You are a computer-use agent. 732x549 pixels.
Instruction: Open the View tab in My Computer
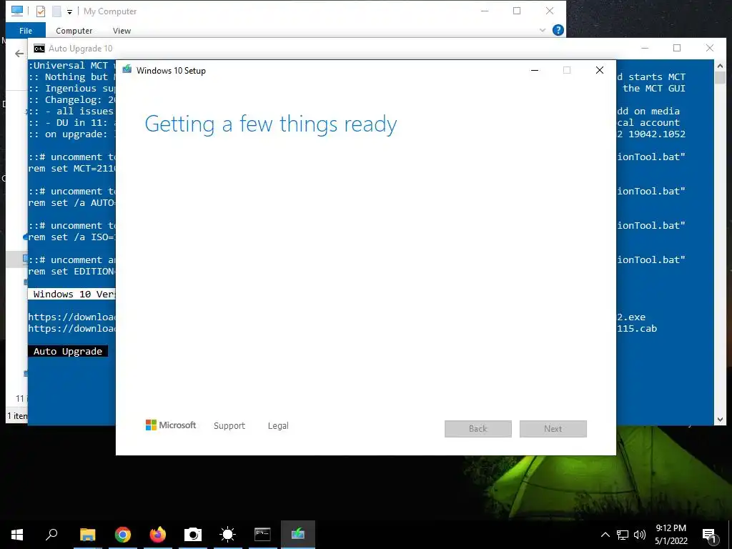click(x=122, y=30)
